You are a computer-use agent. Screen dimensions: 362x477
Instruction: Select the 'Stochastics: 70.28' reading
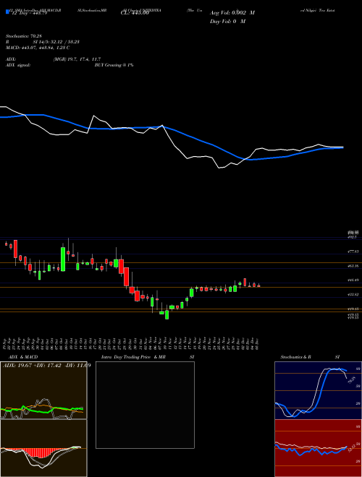coord(23,36)
